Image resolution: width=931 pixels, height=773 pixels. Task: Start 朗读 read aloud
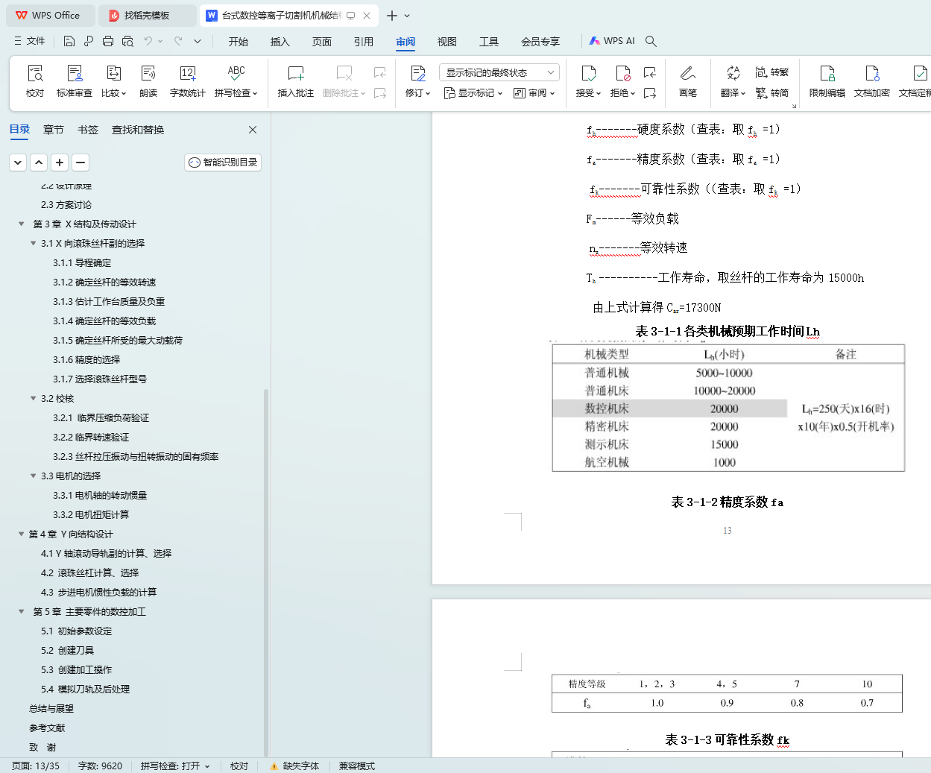[x=148, y=81]
